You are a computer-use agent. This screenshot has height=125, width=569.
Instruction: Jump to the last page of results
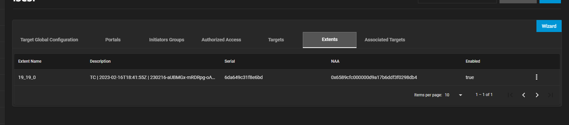pyautogui.click(x=551, y=95)
